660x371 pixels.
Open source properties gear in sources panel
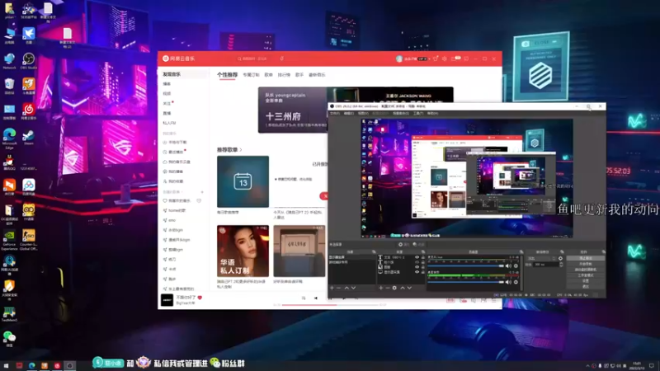(394, 288)
